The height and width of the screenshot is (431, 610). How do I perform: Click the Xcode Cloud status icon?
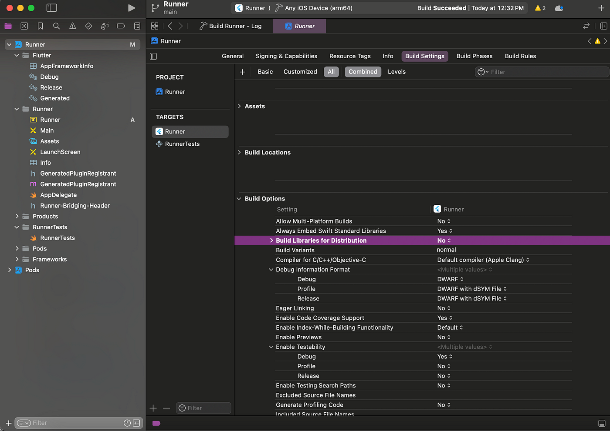tap(559, 8)
